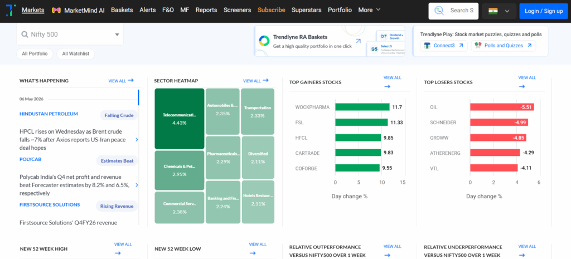The height and width of the screenshot is (259, 571).
Task: Open the Reports menu
Action: tap(206, 10)
